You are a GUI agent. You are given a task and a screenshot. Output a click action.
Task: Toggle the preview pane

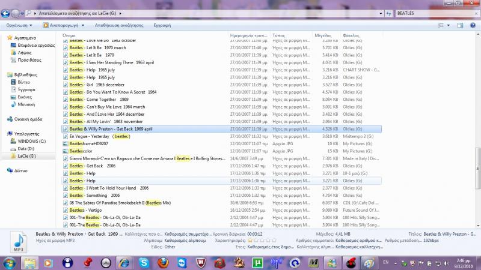point(460,25)
